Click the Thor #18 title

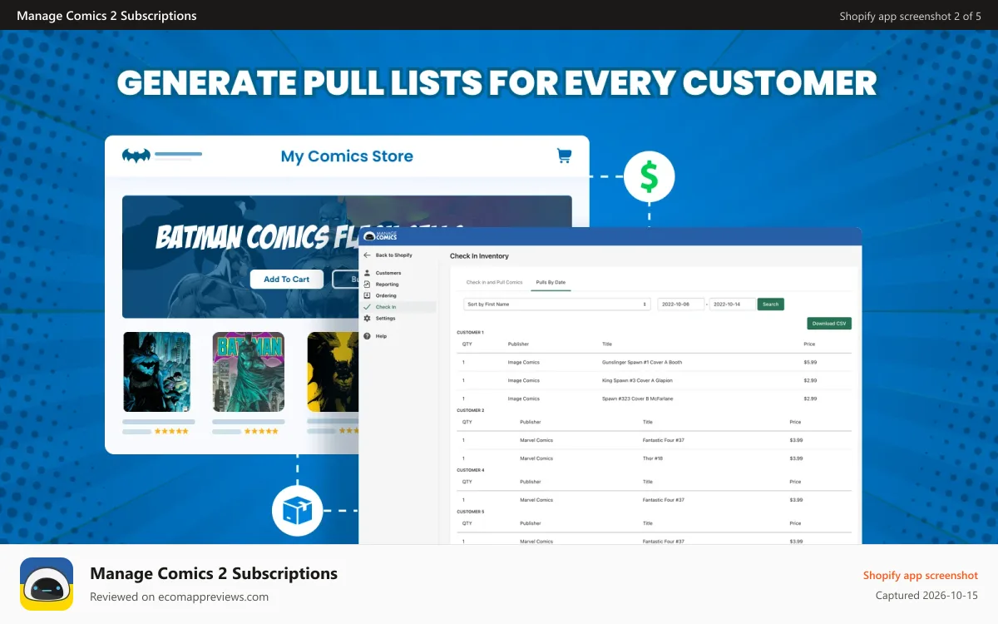pyautogui.click(x=652, y=458)
